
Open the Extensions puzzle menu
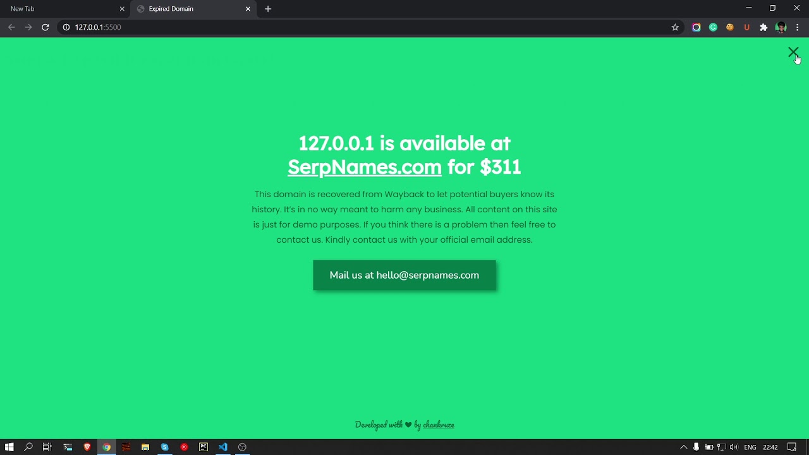(763, 27)
